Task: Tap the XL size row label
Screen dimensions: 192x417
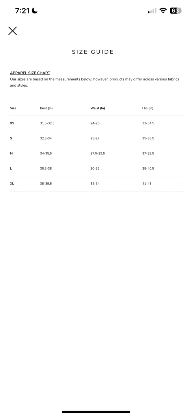Action: pos(12,184)
